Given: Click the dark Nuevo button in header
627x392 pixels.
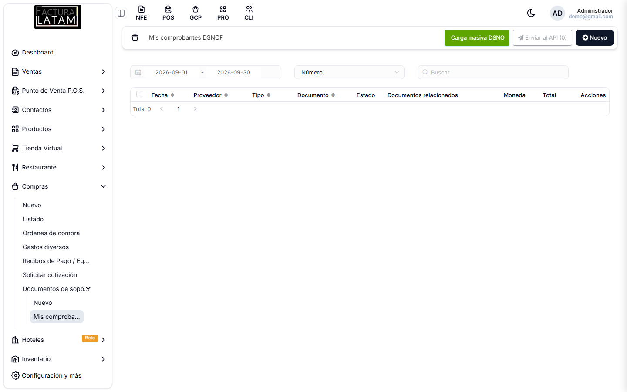Looking at the screenshot, I should [595, 38].
